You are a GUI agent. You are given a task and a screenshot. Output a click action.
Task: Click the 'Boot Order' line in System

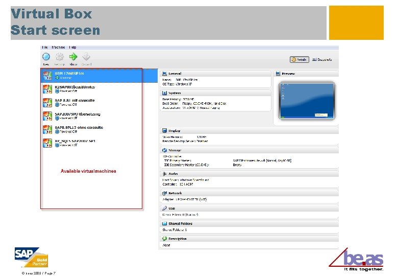[194, 104]
